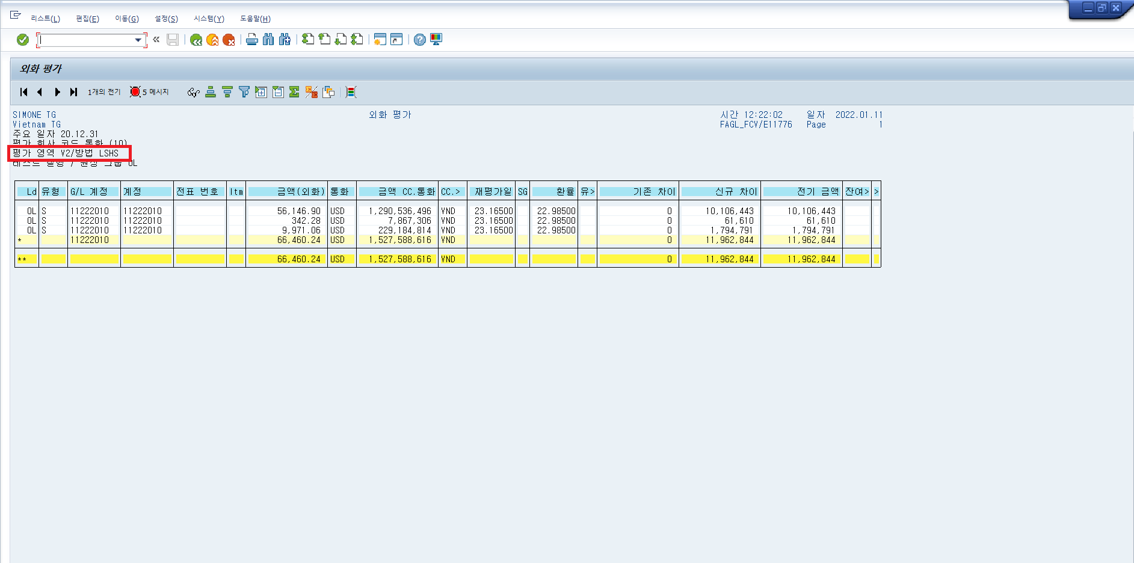
Task: Click first-entry arrow in list toolbar
Action: click(x=23, y=92)
